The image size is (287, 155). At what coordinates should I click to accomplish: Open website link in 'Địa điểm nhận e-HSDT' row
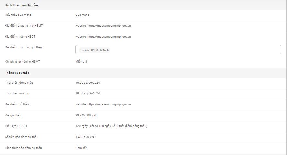[103, 37]
